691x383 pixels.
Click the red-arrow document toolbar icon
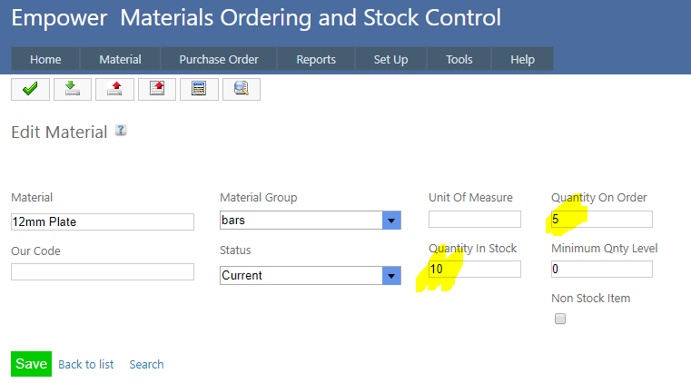(157, 88)
